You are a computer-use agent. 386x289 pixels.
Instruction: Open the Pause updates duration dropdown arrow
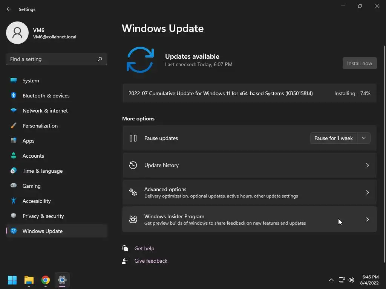coord(364,138)
